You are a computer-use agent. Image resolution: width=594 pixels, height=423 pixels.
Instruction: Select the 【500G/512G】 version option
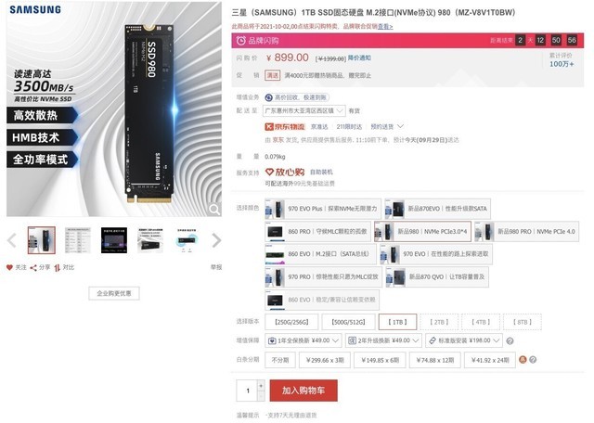point(349,322)
